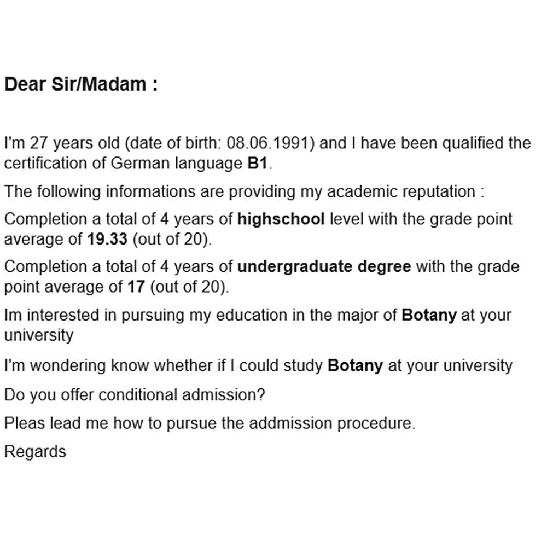Click the bold number '17'

click(x=136, y=287)
